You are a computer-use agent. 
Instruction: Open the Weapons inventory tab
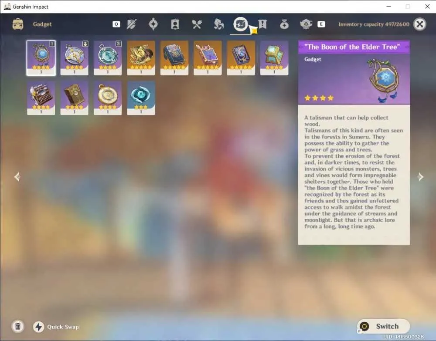click(131, 24)
